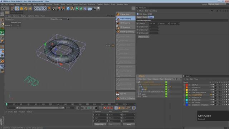Click the Grid Points Y field

point(153,30)
